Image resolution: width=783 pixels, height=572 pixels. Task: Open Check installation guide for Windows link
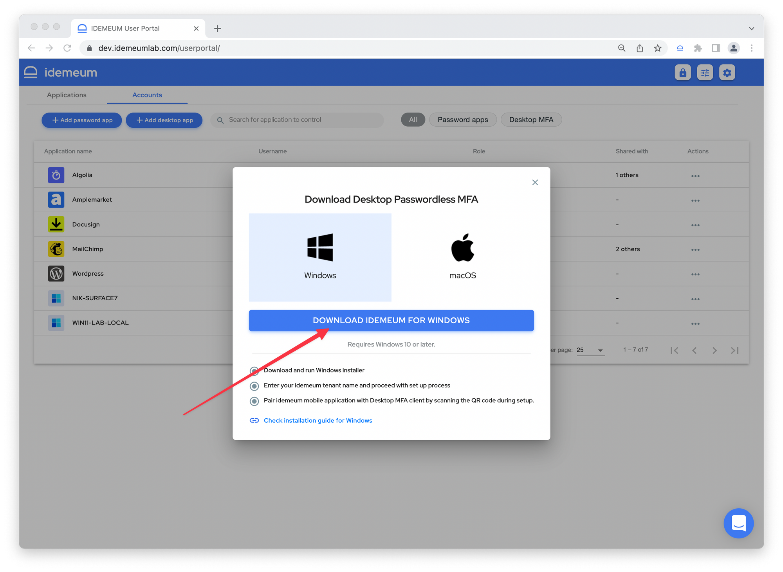click(318, 420)
